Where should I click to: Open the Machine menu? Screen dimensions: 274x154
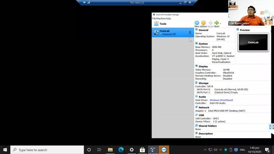(x=161, y=18)
